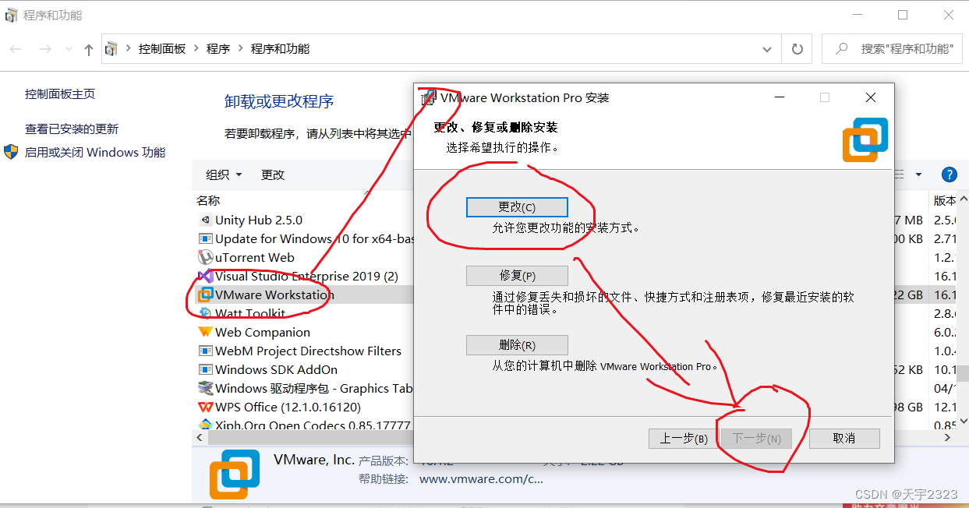Click Xiph.Org Open Codecs icon

pyautogui.click(x=205, y=425)
